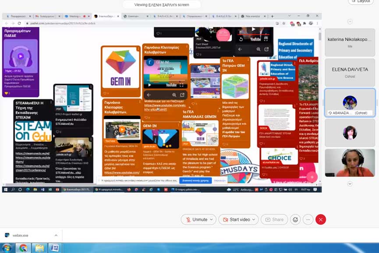
Task: Open the top dark video post externally
Action: point(266,50)
